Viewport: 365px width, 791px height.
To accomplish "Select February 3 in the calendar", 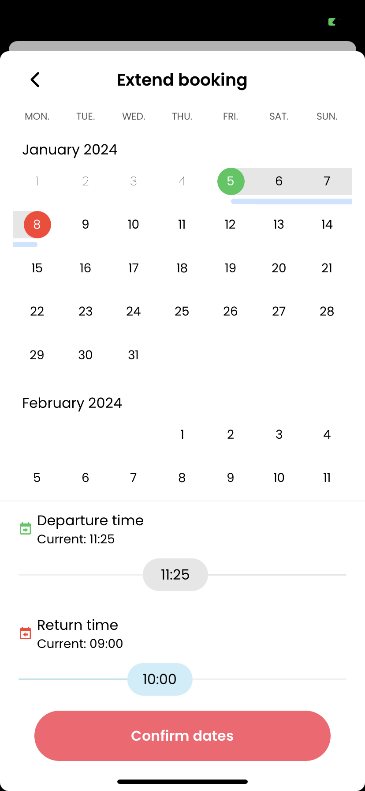I will tap(279, 434).
